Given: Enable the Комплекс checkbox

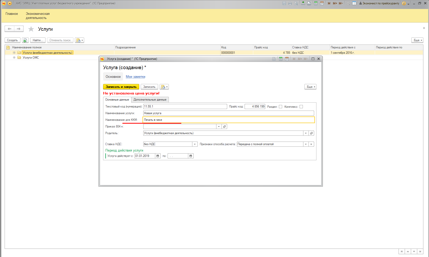Looking at the screenshot, I should 301,107.
